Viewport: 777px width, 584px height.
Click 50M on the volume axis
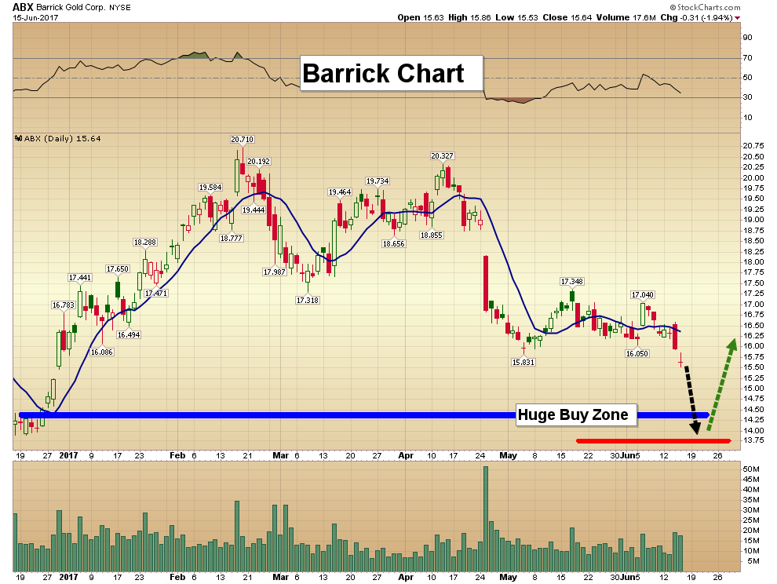751,469
